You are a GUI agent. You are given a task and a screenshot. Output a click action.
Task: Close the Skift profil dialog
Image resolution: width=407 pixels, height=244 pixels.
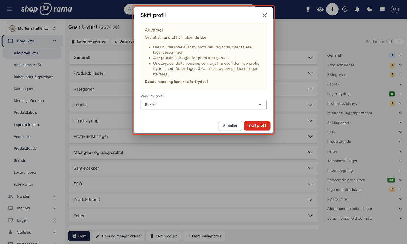(264, 15)
